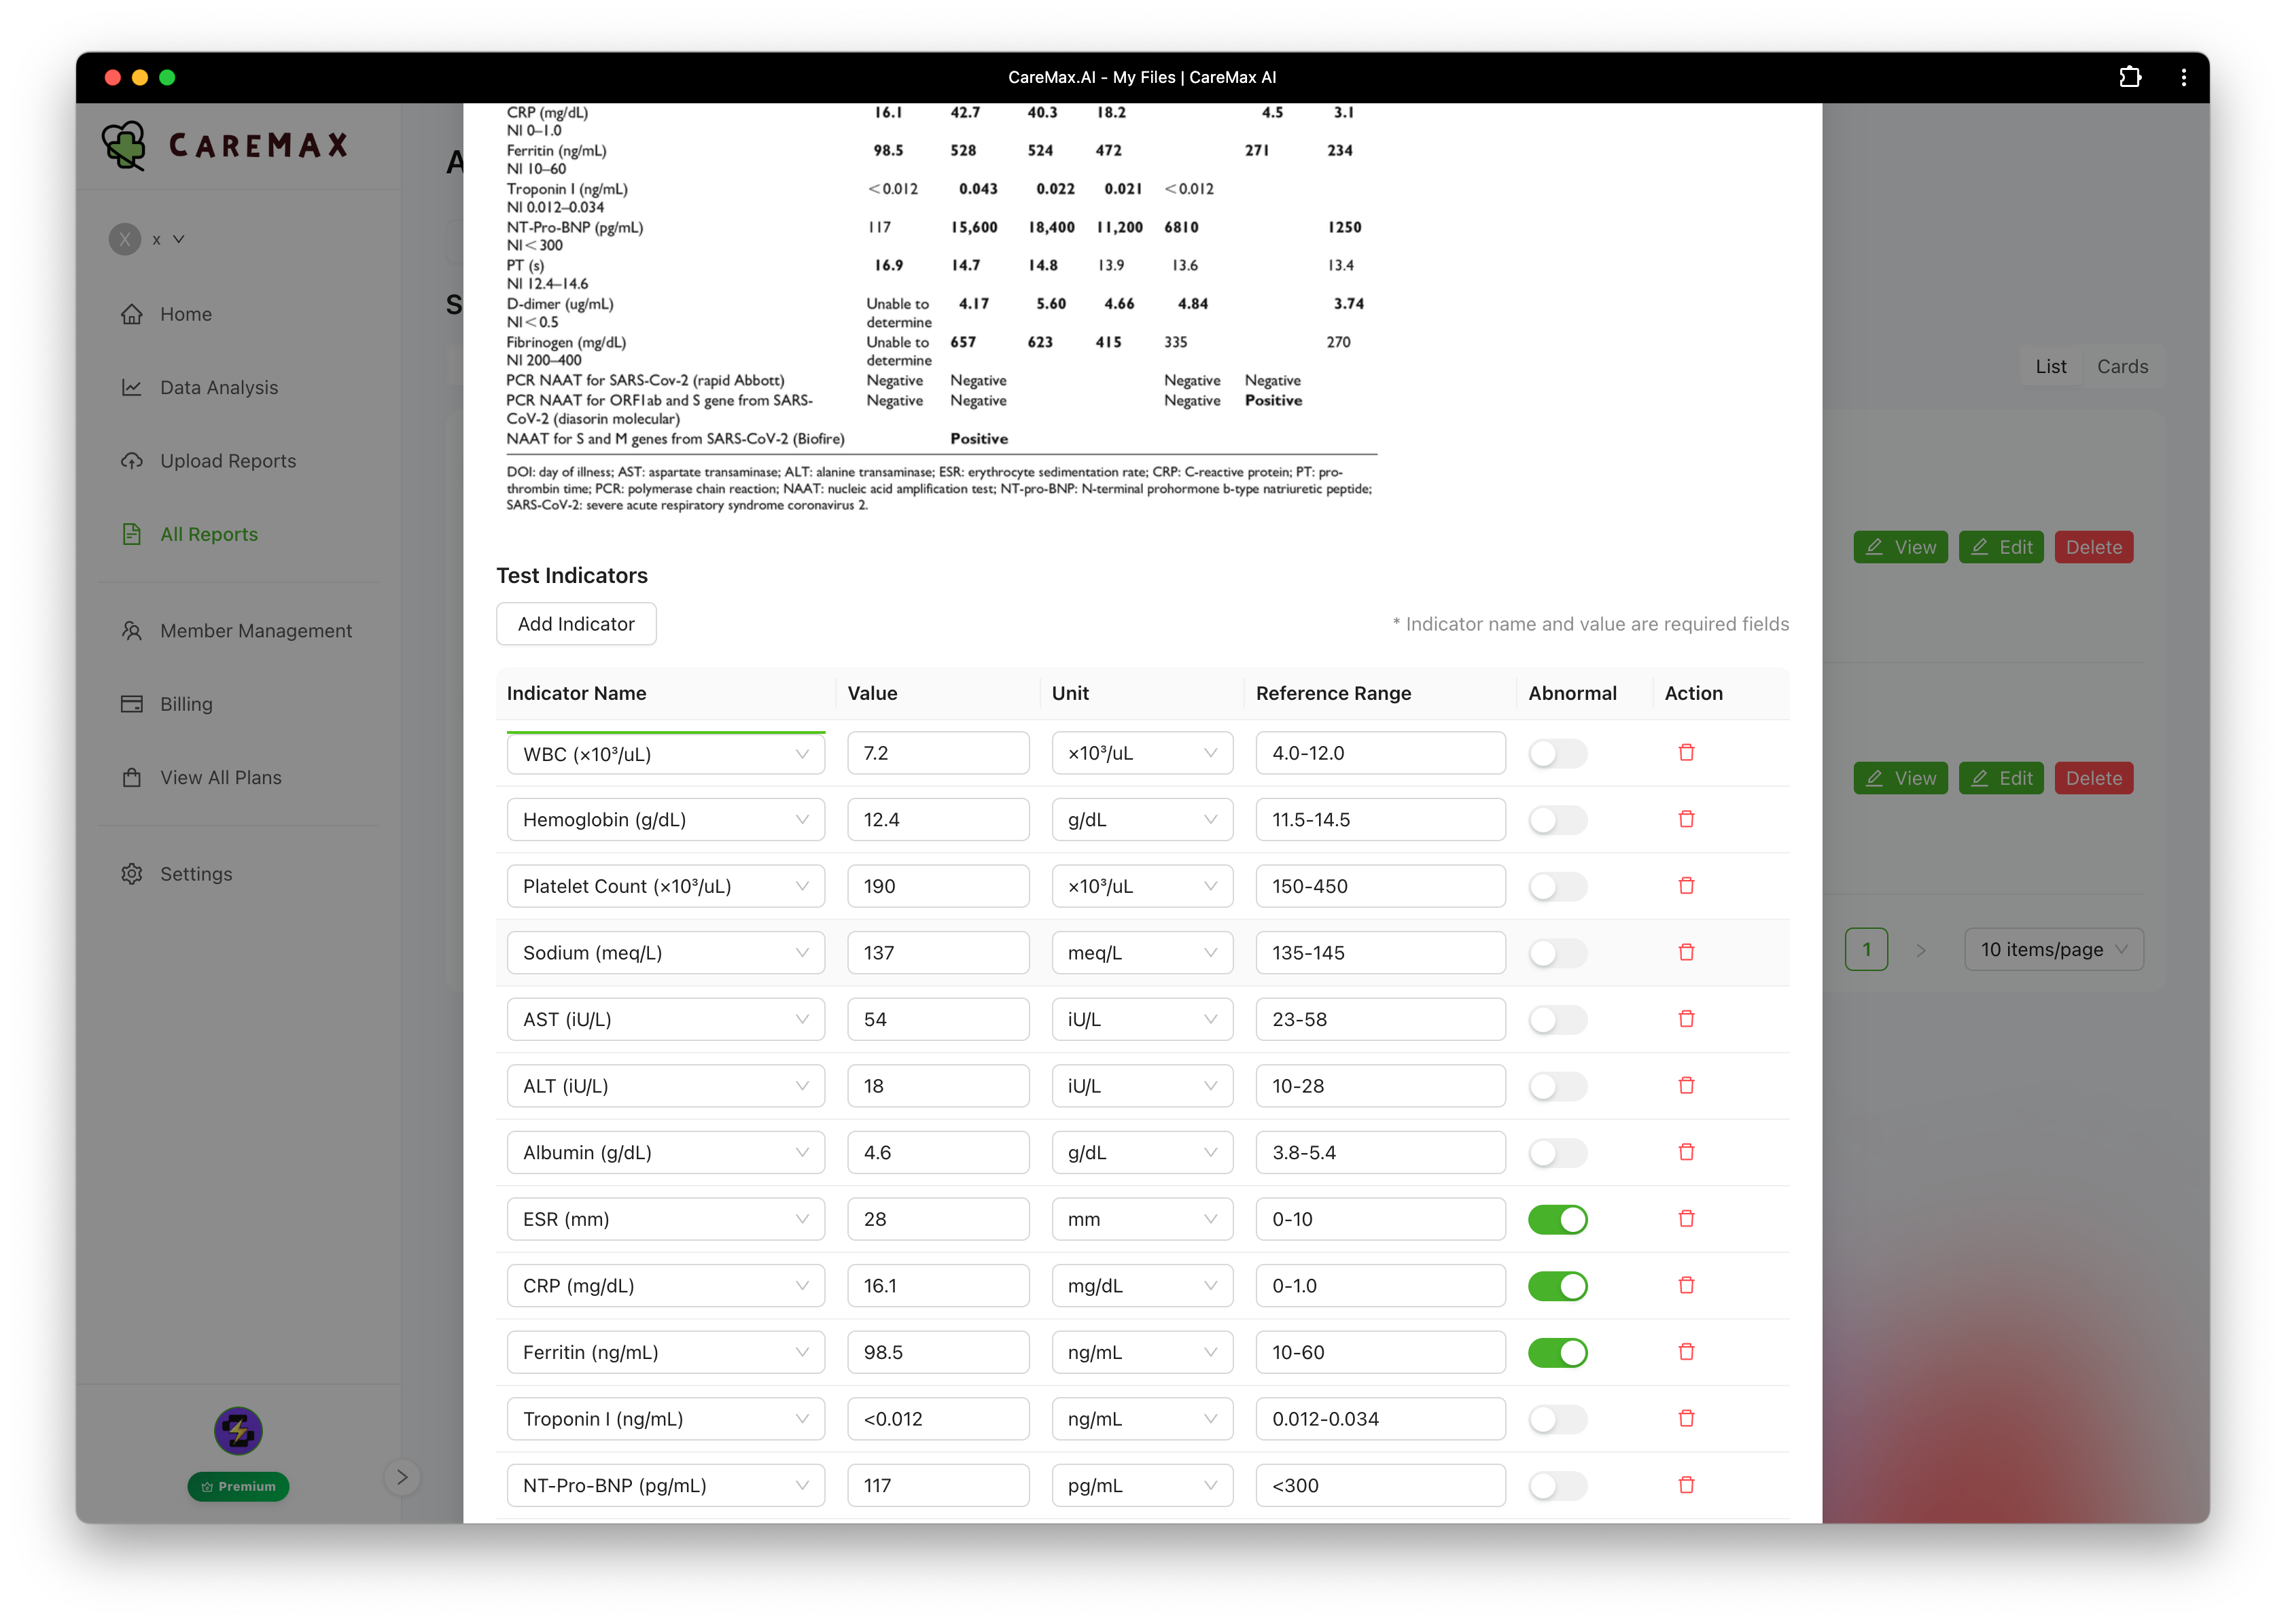This screenshot has height=1624, width=2286.
Task: Click the lightning bolt avatar icon
Action: (238, 1431)
